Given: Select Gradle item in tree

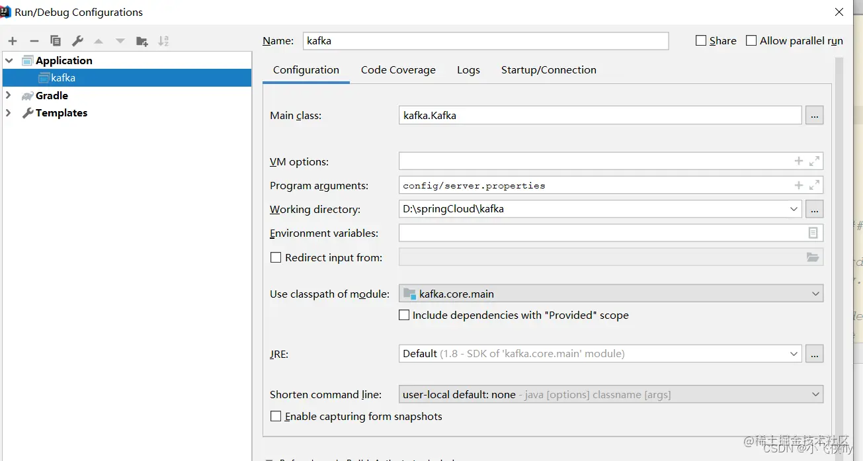Looking at the screenshot, I should tap(52, 95).
